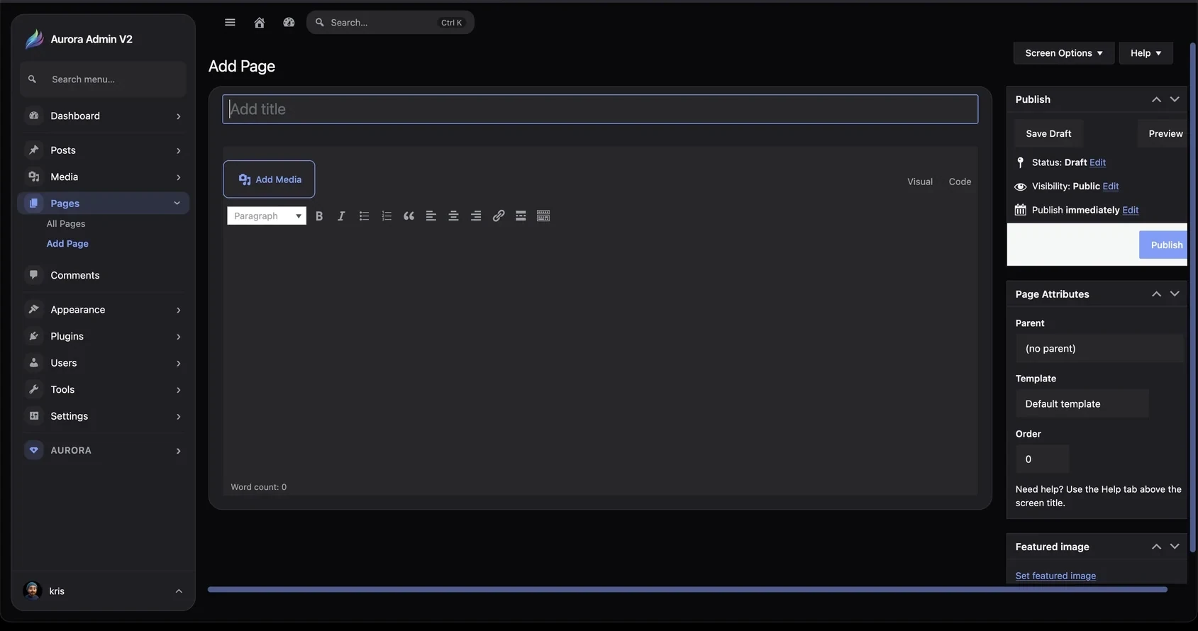The width and height of the screenshot is (1198, 631).
Task: Open the Posts menu item
Action: click(104, 150)
